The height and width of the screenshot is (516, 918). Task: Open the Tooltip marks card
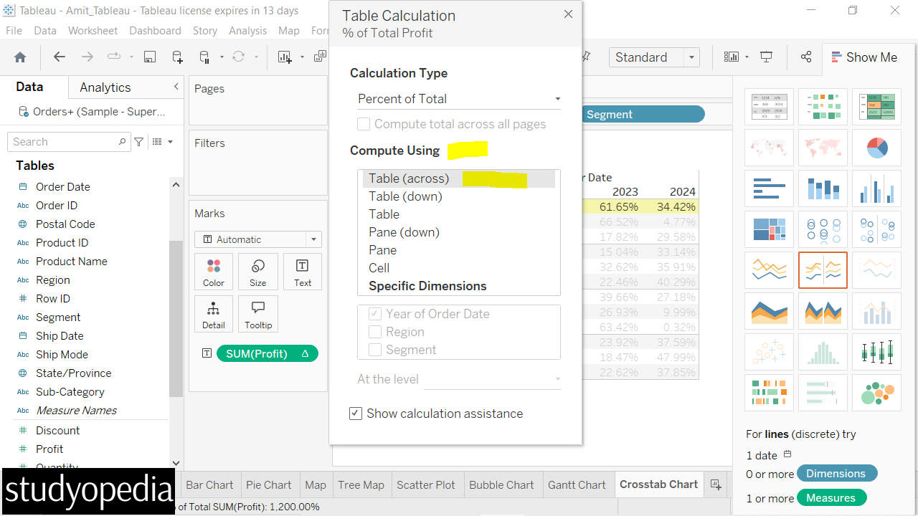(258, 314)
